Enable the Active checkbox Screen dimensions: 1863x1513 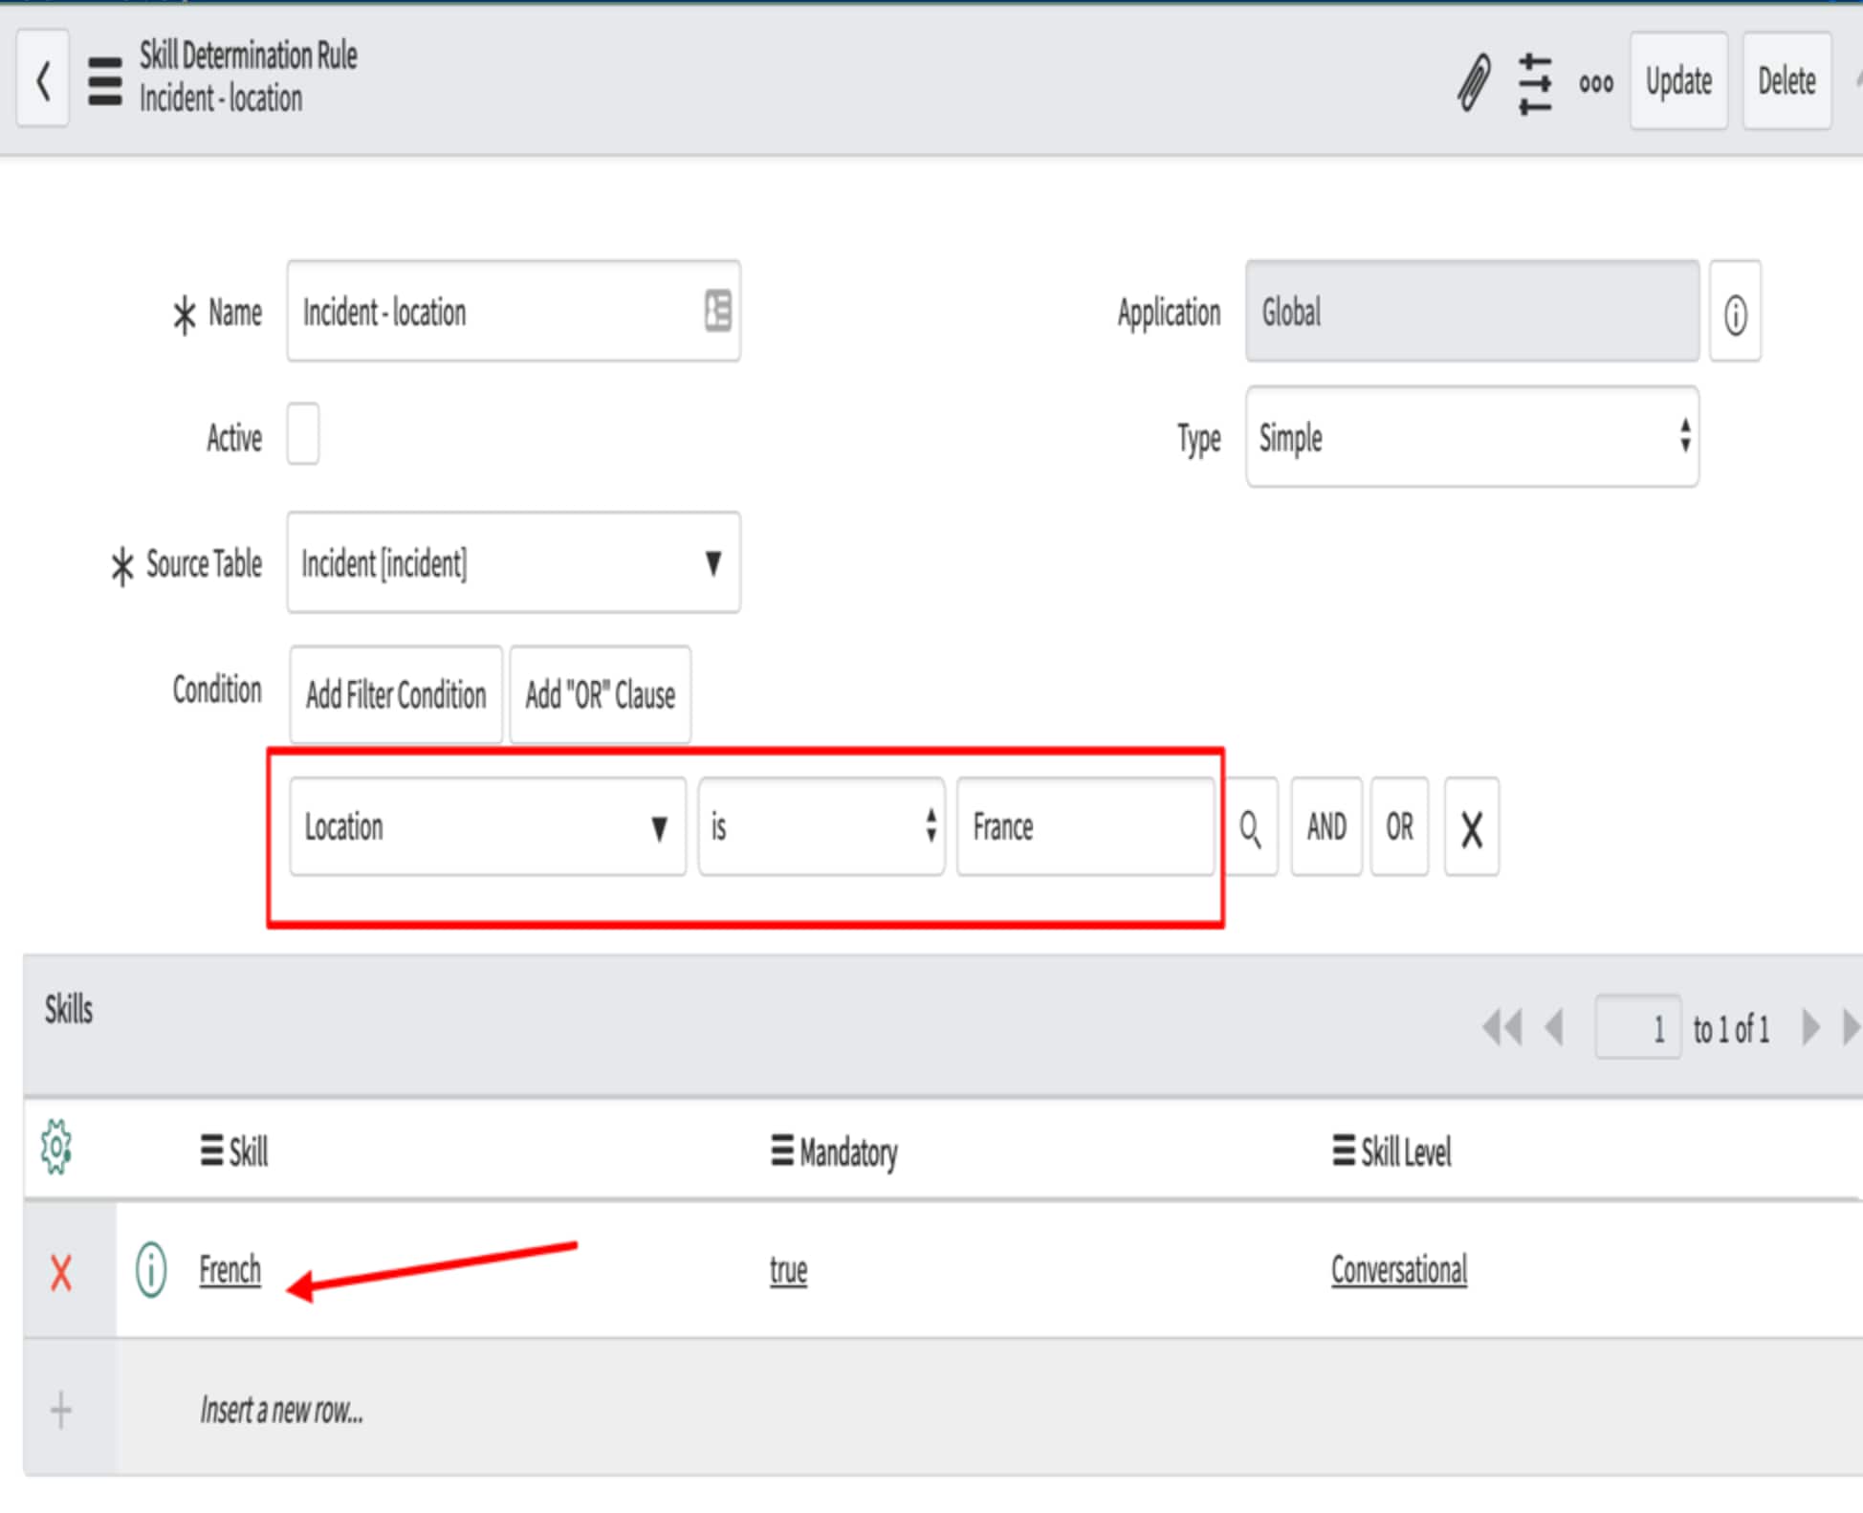[303, 435]
